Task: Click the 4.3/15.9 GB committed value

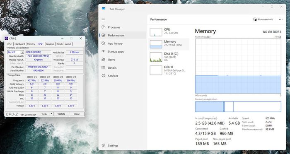Action: click(x=205, y=133)
